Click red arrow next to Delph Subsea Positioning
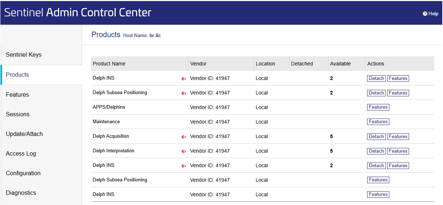 (x=184, y=93)
